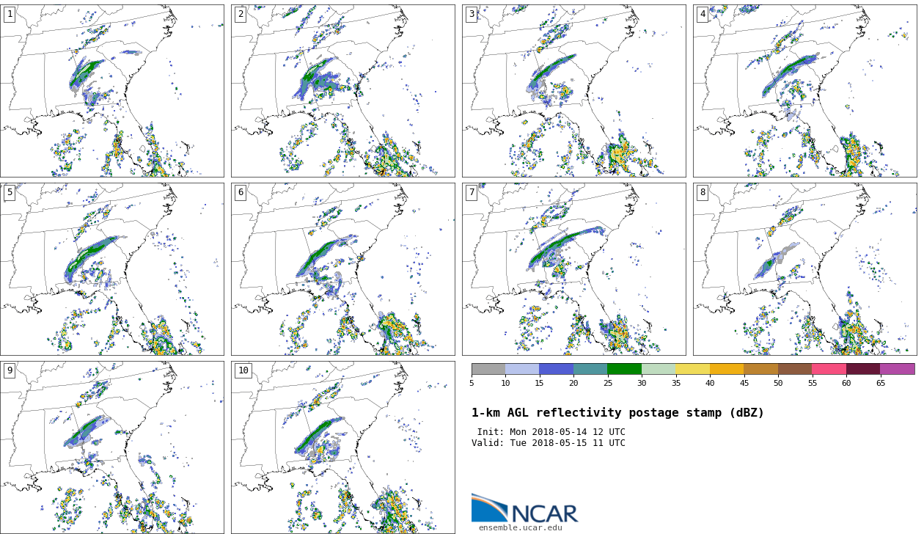The width and height of the screenshot is (924, 534).
Task: Open ensemble member 9 reflectivity map
Action: coord(111,447)
